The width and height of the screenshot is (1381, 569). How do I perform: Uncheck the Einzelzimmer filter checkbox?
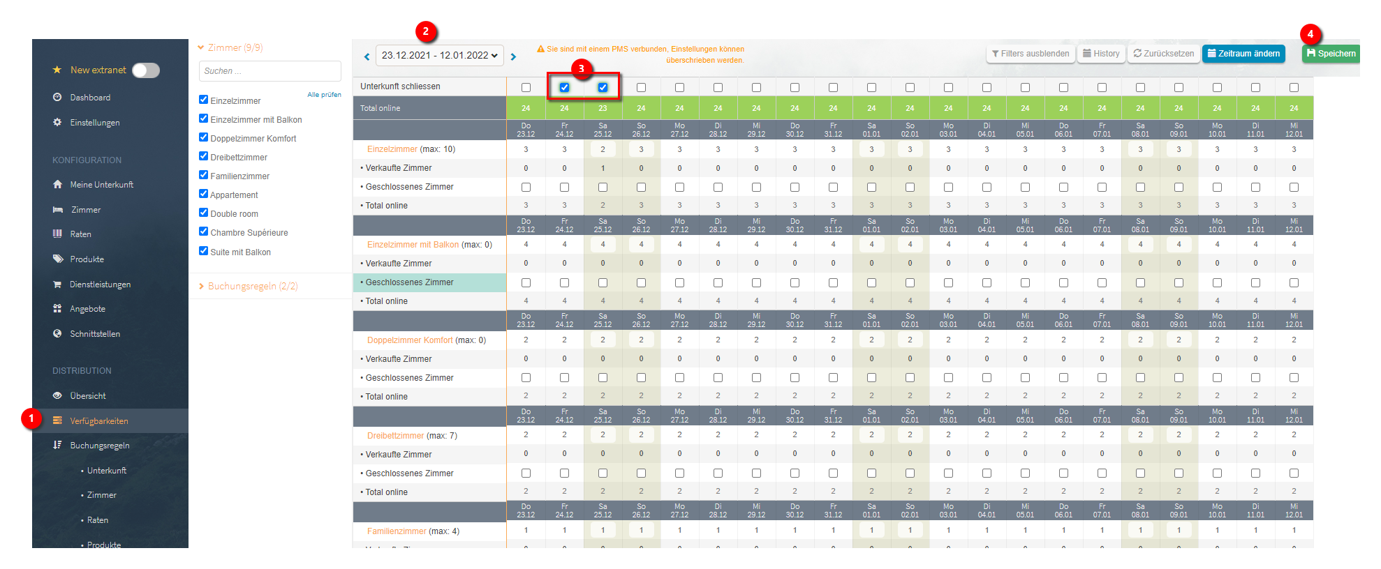204,100
